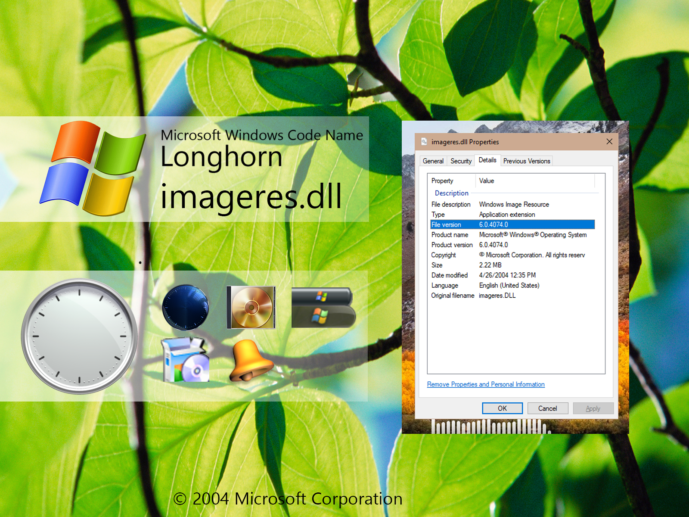Click the dark taskbar Start button icon

coord(323,307)
